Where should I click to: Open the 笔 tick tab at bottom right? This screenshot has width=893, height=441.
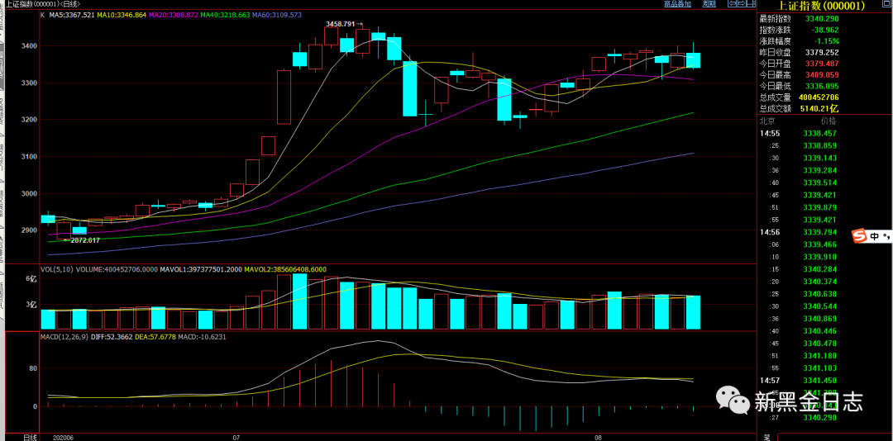767,437
